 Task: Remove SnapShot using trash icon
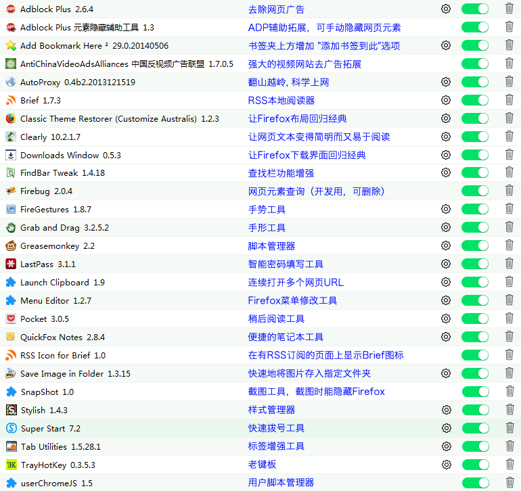tap(509, 392)
